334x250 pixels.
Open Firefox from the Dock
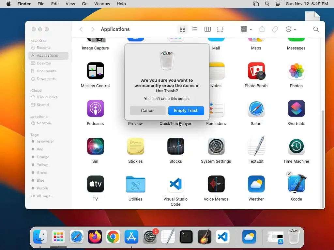coord(95,237)
